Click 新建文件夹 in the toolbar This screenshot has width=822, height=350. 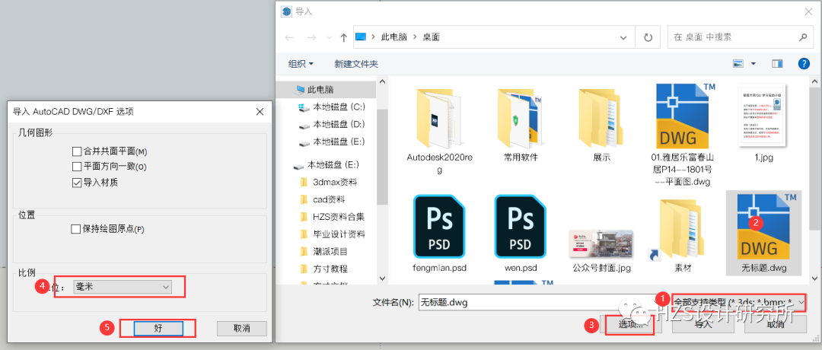[356, 64]
